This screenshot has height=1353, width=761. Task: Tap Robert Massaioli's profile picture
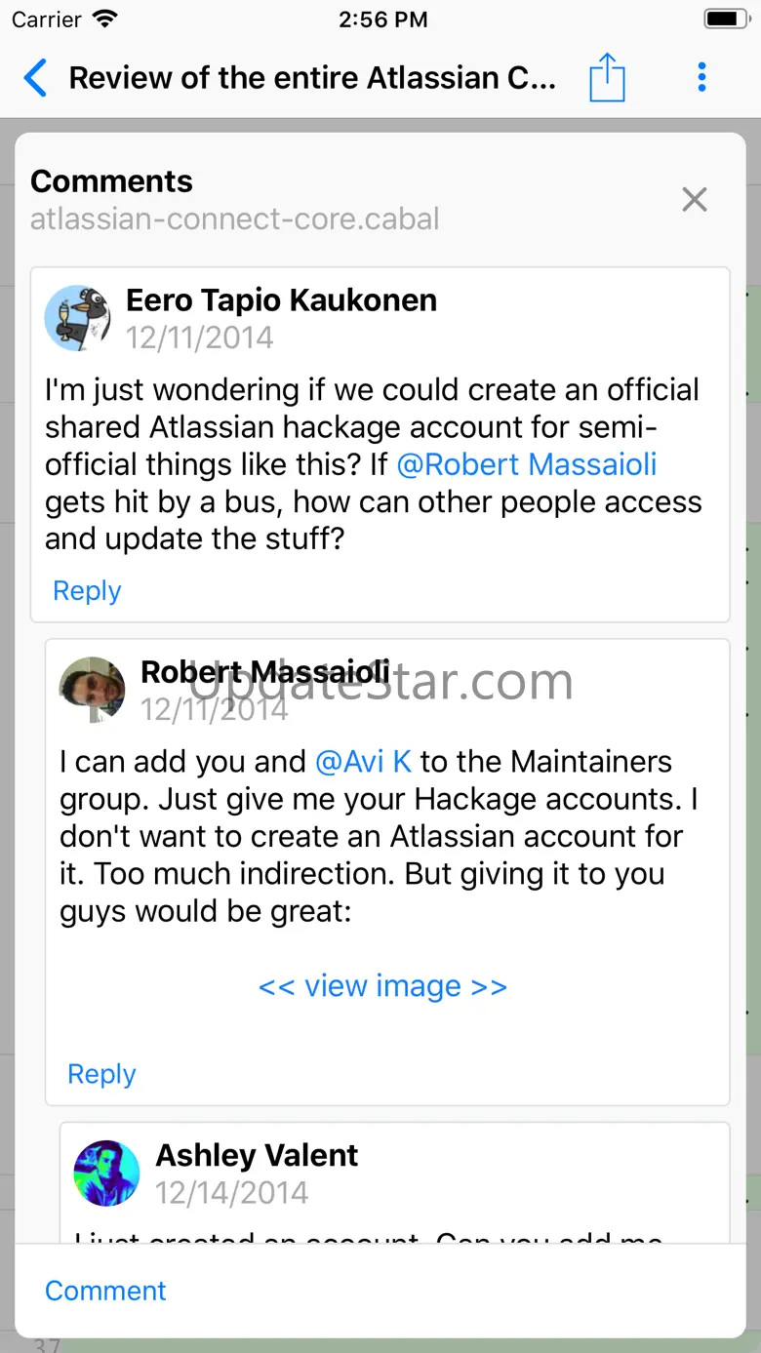(x=93, y=690)
